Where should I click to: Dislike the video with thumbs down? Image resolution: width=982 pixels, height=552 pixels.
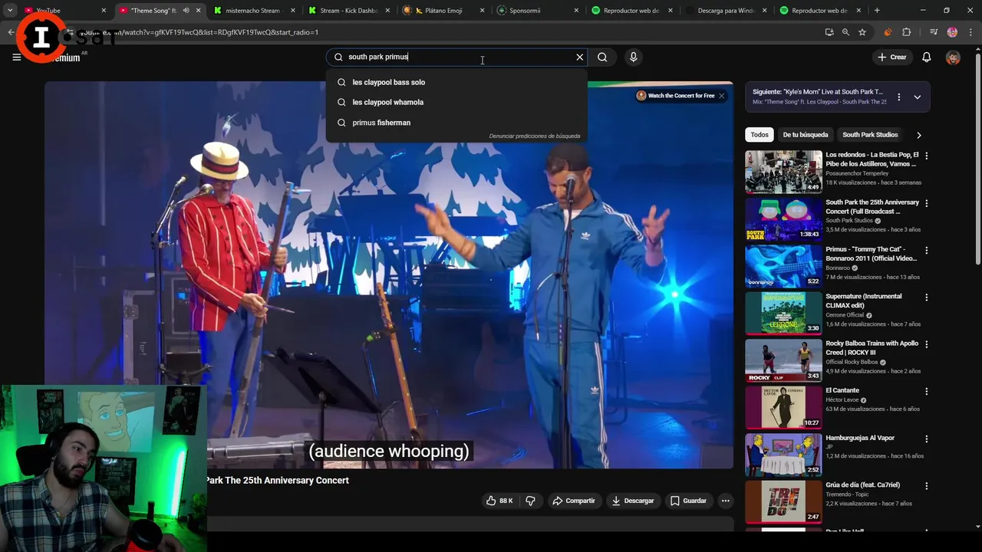coord(530,501)
